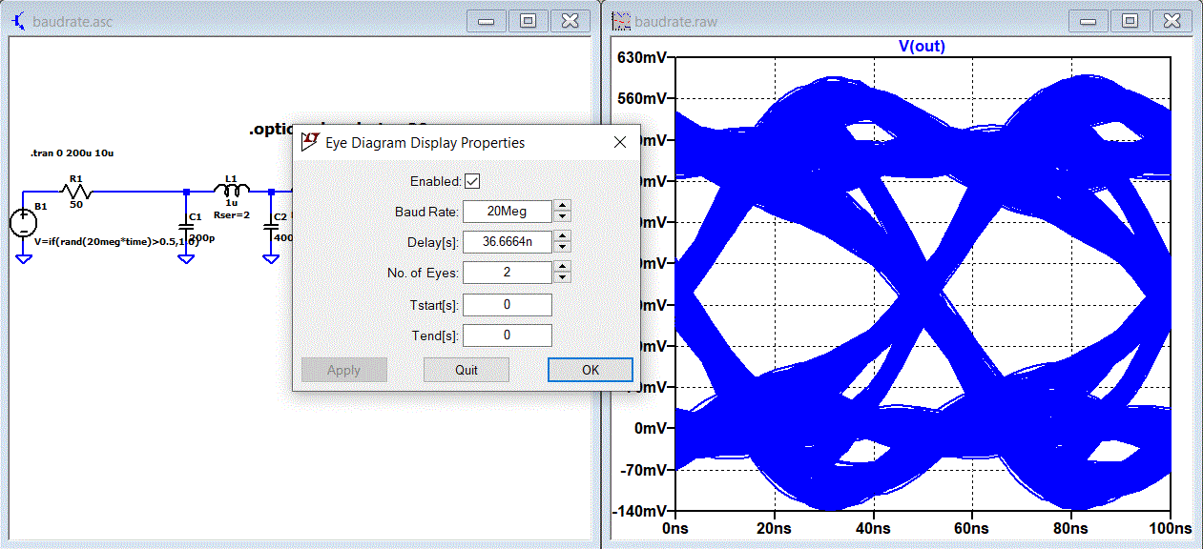Increase Baud Rate with the up arrow
This screenshot has height=549, width=1203.
pyautogui.click(x=562, y=206)
